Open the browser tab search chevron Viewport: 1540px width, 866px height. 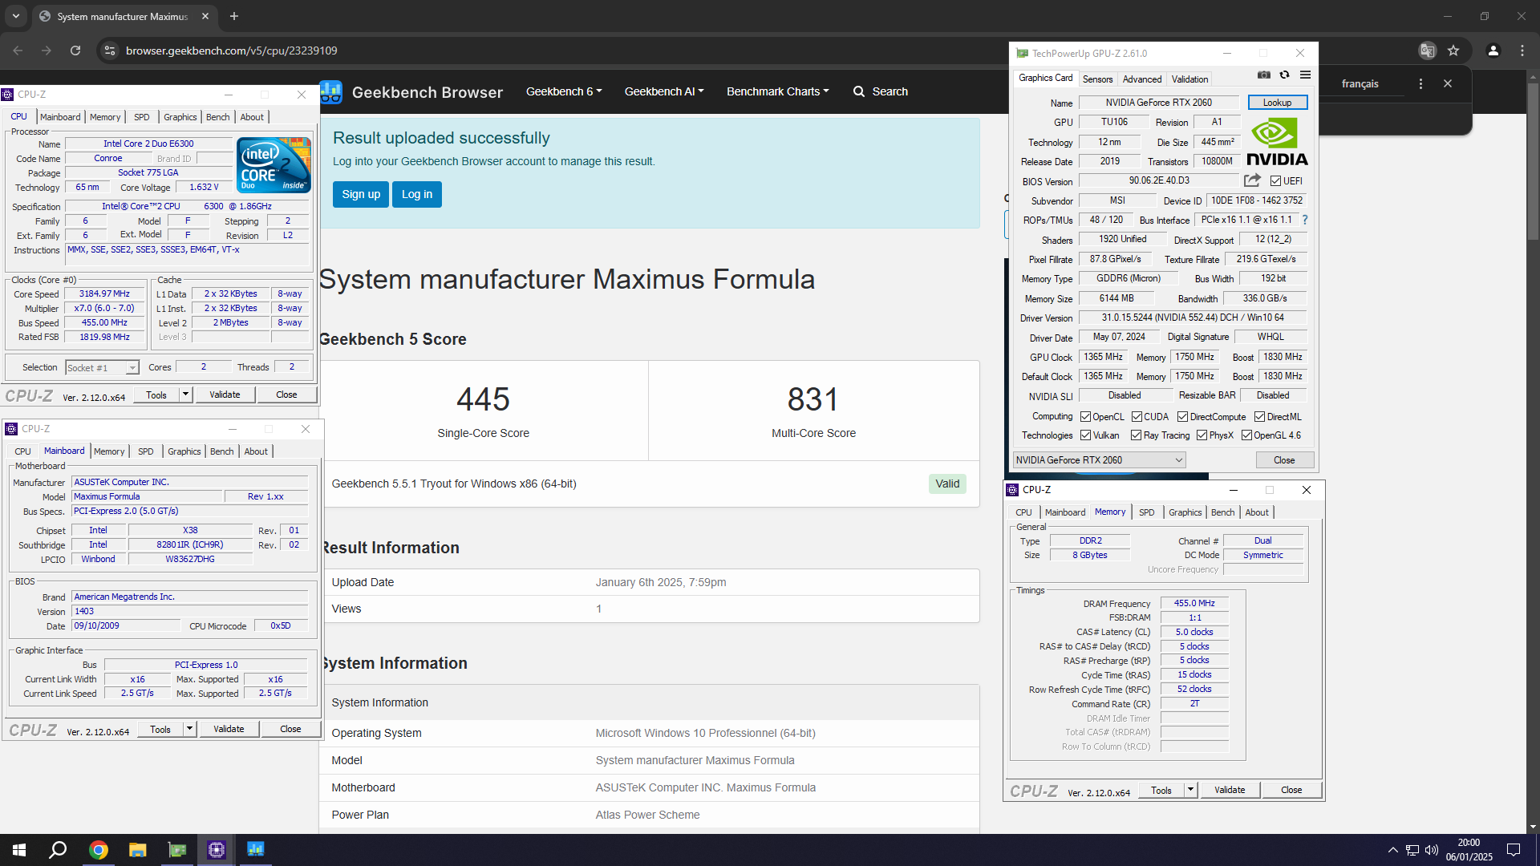(16, 16)
